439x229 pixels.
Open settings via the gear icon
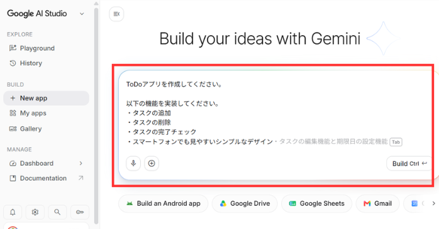point(35,212)
